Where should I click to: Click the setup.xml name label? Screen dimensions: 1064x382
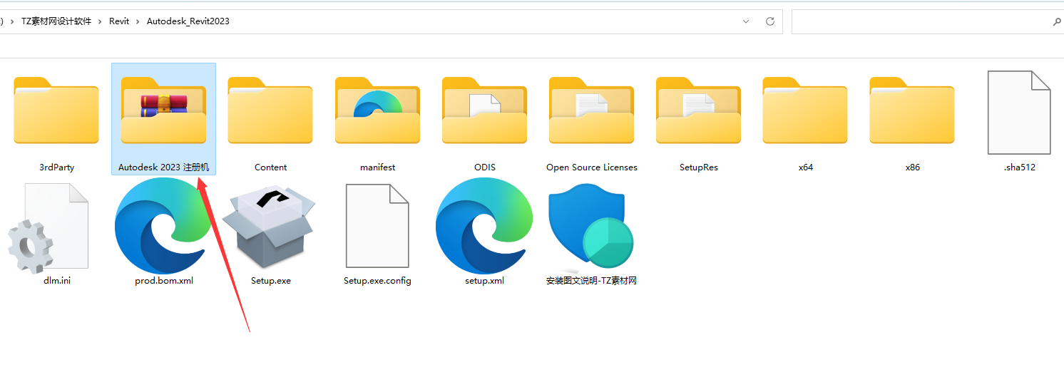pyautogui.click(x=484, y=281)
